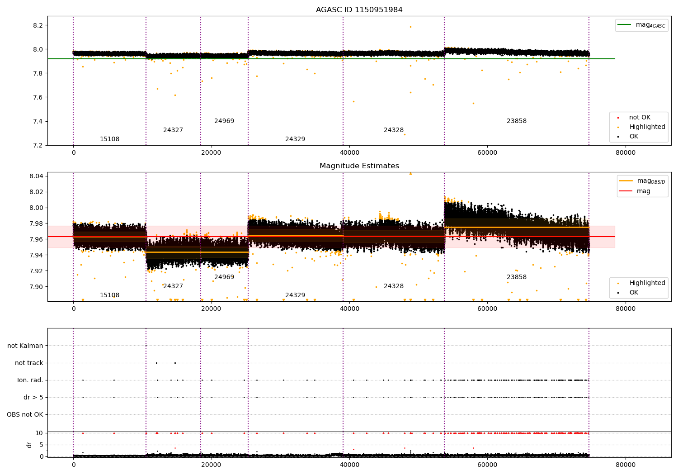Click the 80000 x-tick beneath the dr panel
678x475 pixels.
[626, 465]
